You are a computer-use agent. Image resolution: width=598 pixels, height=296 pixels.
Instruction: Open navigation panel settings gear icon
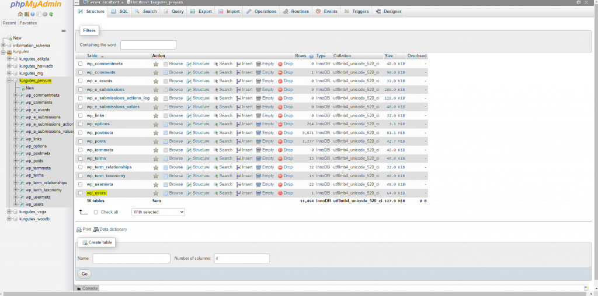[45, 15]
